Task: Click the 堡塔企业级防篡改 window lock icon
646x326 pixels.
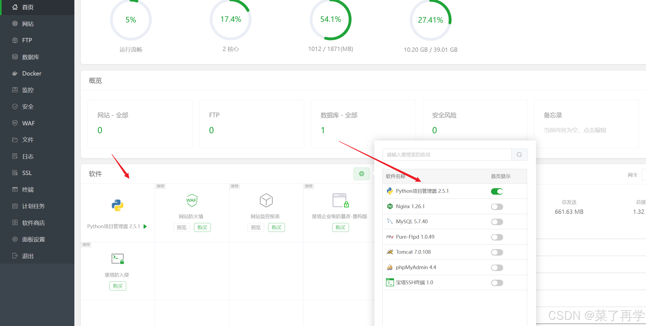Action: click(340, 200)
